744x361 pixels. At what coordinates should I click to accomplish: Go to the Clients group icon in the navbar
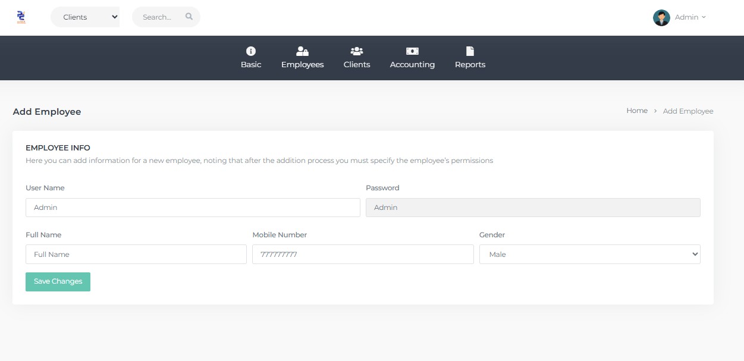click(357, 51)
